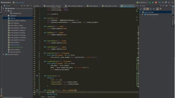
Task: Click collapse all icon in Structure toolbar
Action: (x=154, y=9)
